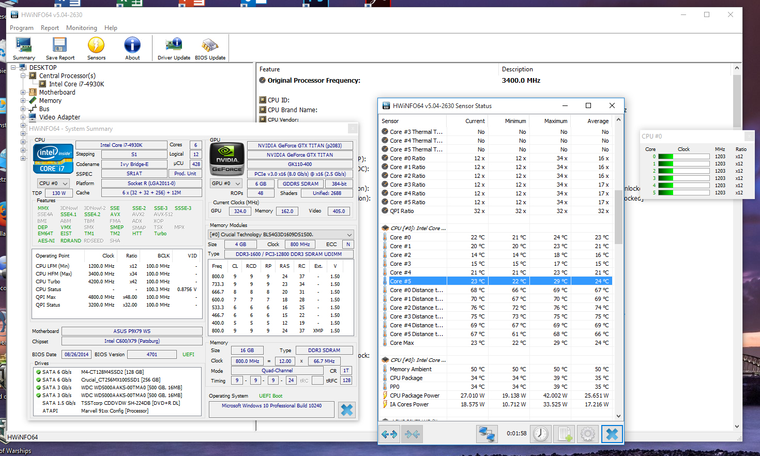Viewport: 760px width, 456px height.
Task: Click the Bus icon in the tree
Action: [33, 109]
